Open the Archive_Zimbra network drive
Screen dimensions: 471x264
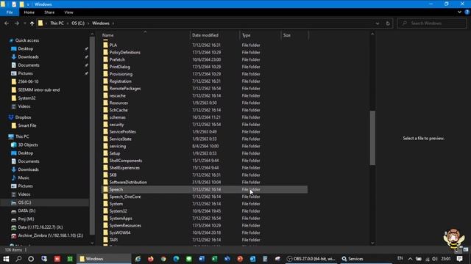point(51,235)
